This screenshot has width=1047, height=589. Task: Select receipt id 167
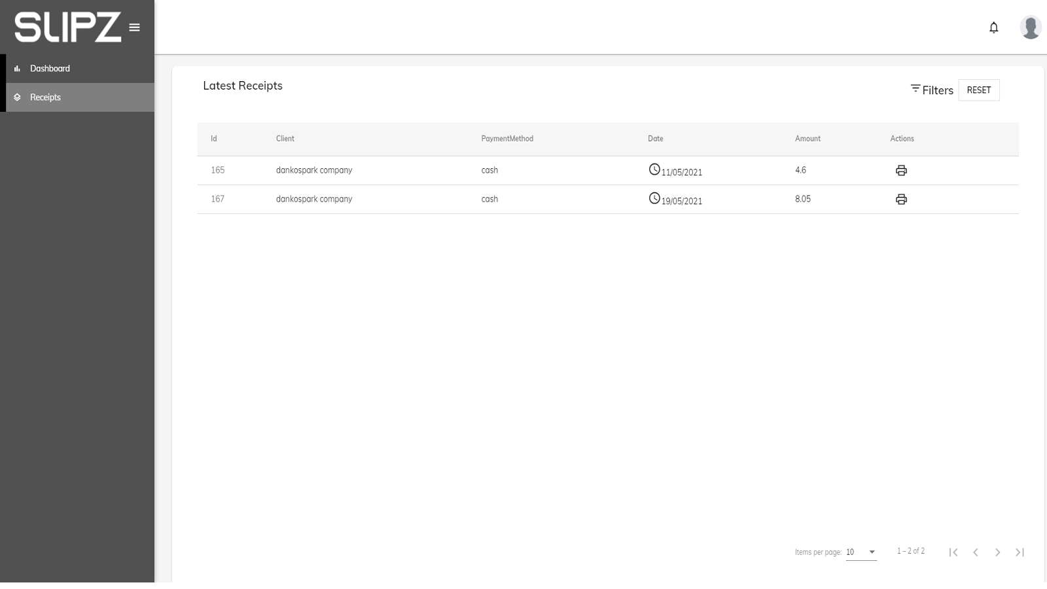(x=218, y=199)
